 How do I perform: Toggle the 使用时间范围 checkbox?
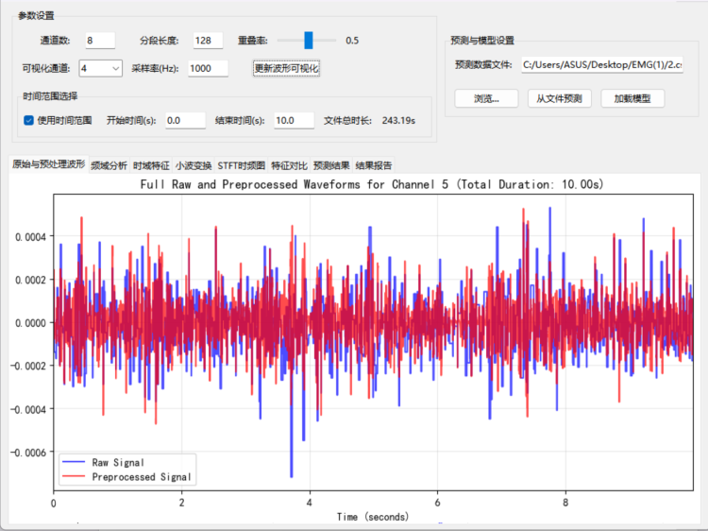29,121
